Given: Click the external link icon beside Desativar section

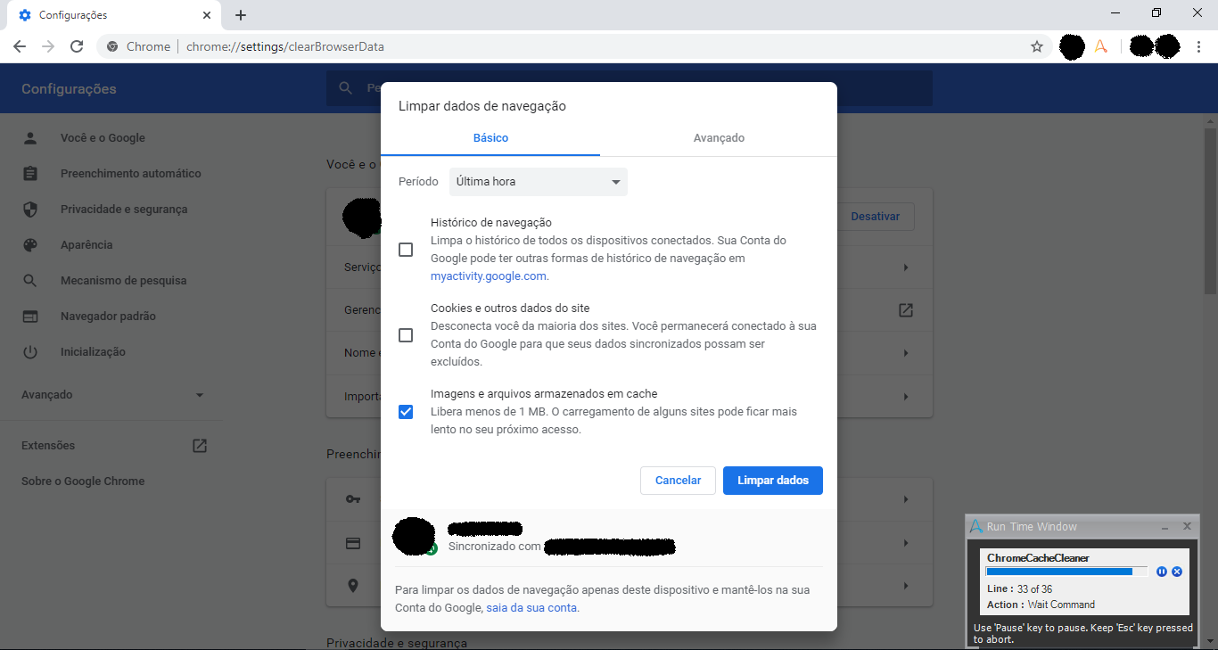Looking at the screenshot, I should click(905, 310).
